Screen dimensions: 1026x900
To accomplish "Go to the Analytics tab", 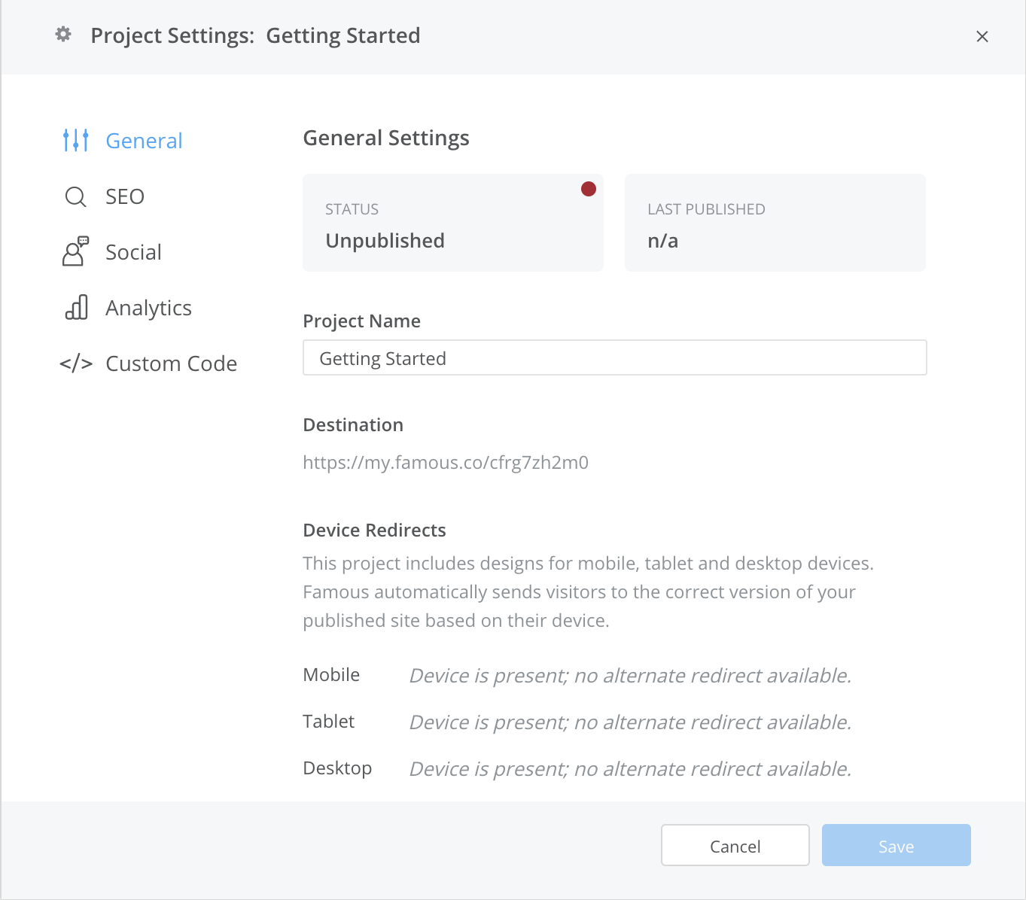I will [x=148, y=308].
